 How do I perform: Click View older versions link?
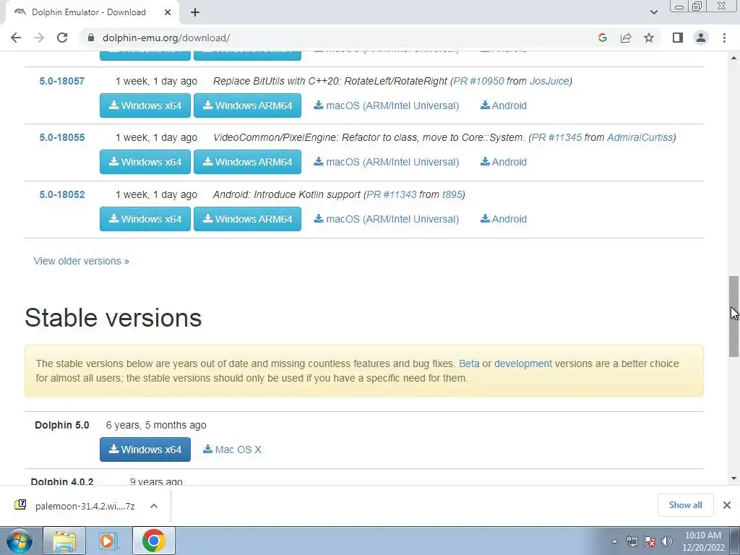(81, 261)
